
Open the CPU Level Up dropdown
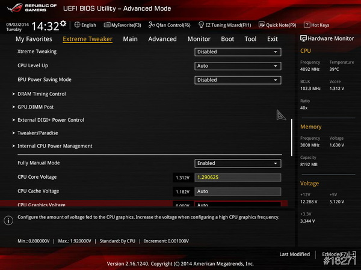coord(238,66)
